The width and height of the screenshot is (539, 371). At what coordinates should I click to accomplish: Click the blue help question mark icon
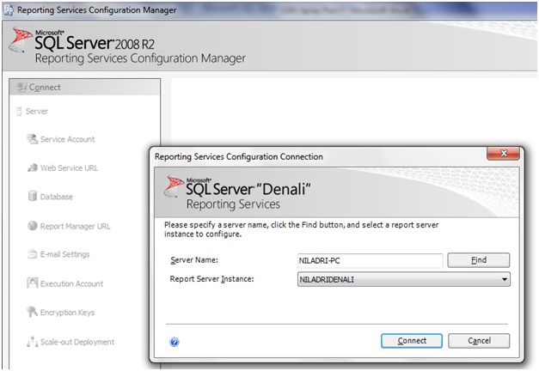click(x=175, y=342)
